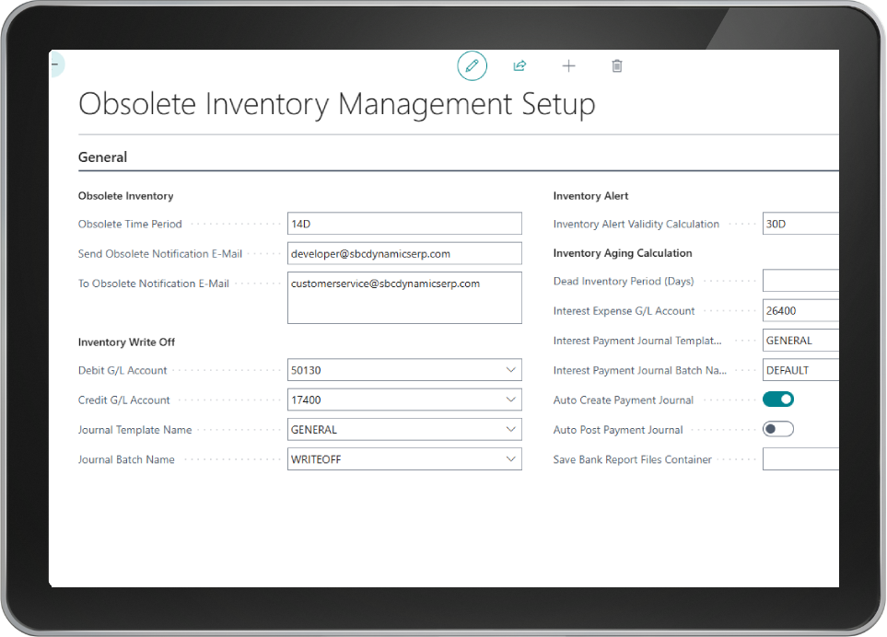Screen dimensions: 887x637
Task: Click the Journal Batch Name label
Action: click(x=126, y=459)
